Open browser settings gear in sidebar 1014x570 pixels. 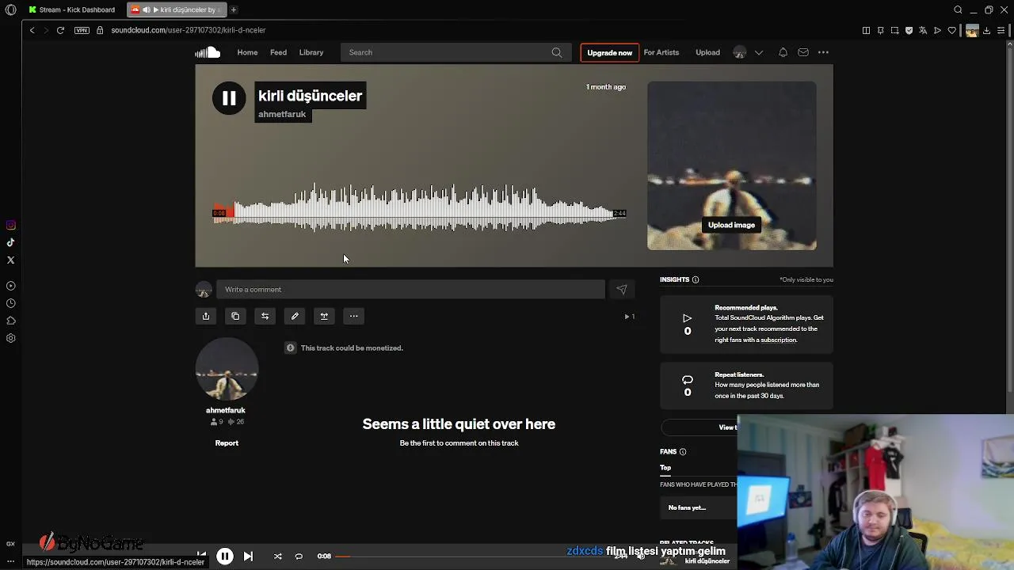11,338
